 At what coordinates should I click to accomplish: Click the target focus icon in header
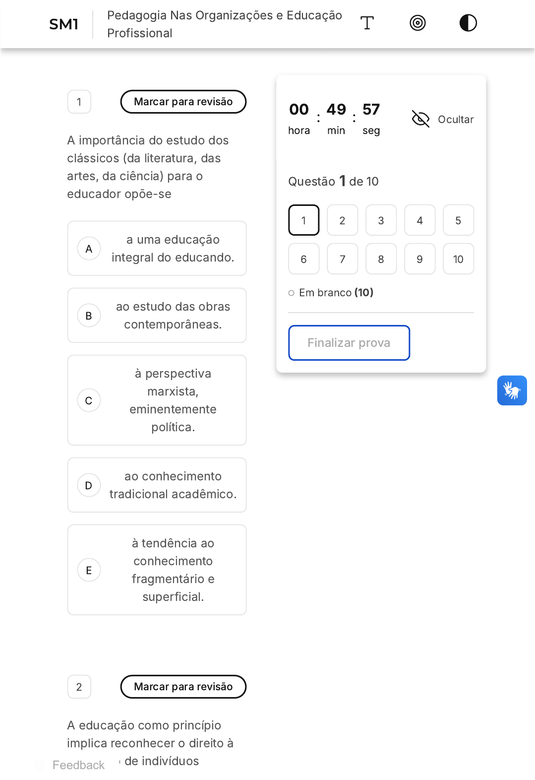[x=417, y=23]
